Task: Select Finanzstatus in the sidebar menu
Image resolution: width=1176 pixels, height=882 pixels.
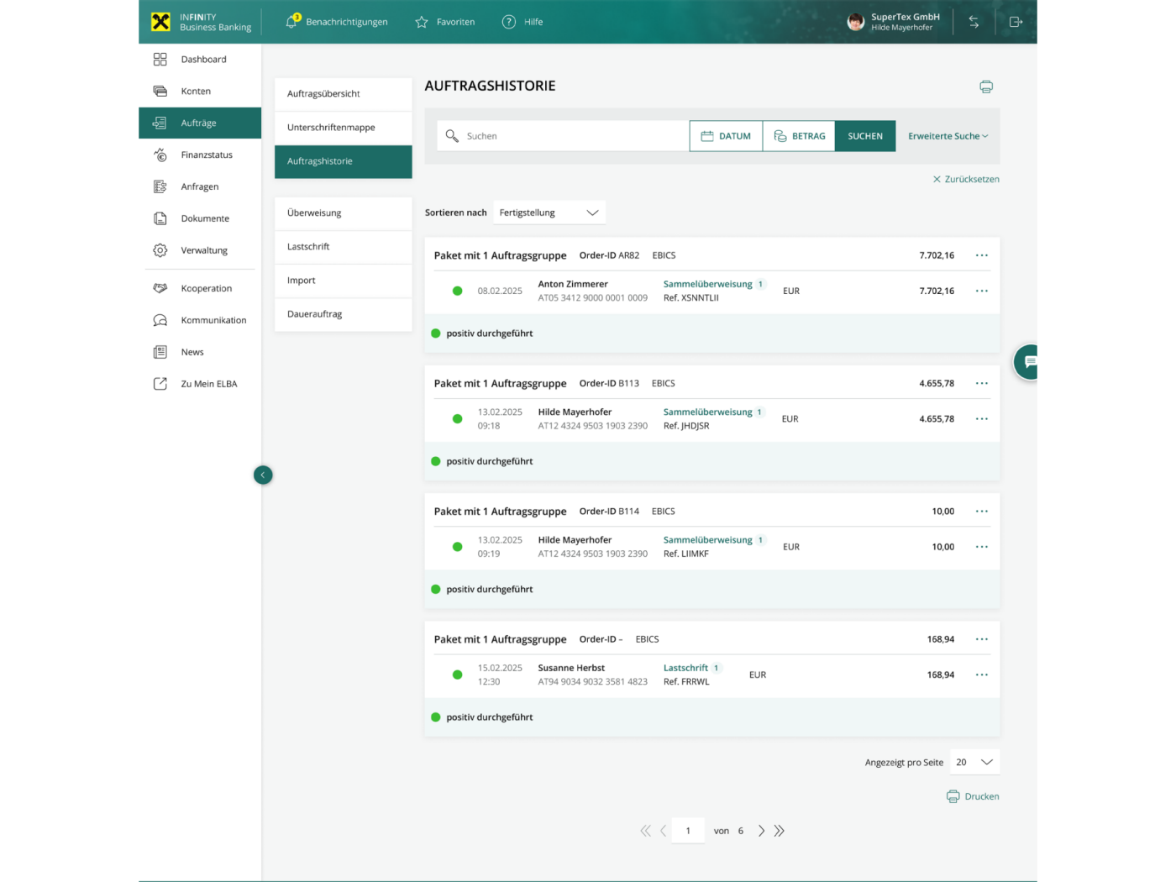Action: coord(207,155)
